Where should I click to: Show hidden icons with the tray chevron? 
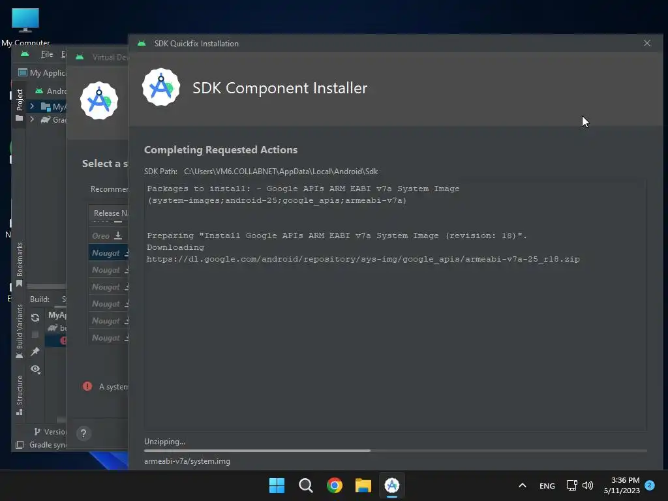523,485
